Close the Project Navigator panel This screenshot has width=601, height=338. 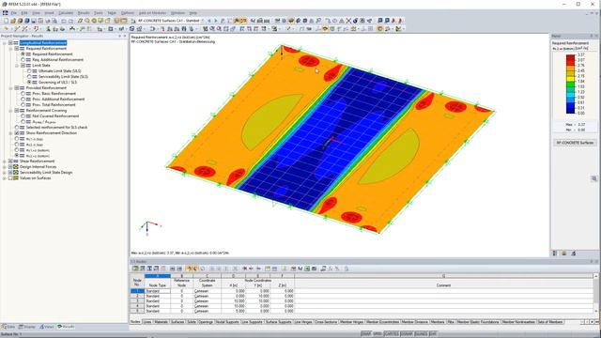point(125,36)
